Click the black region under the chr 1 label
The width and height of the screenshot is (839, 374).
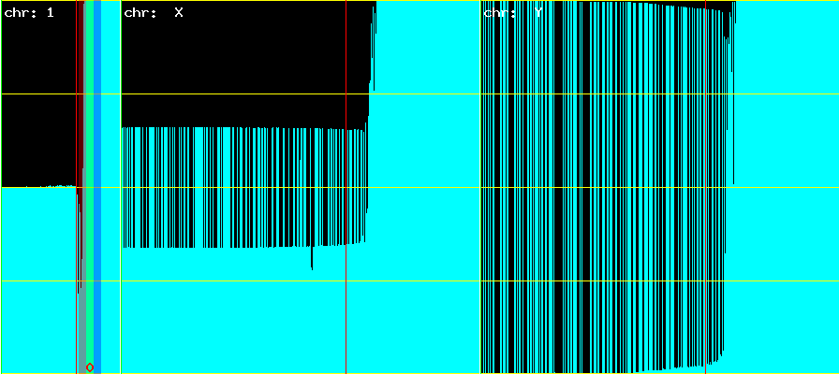point(37,112)
